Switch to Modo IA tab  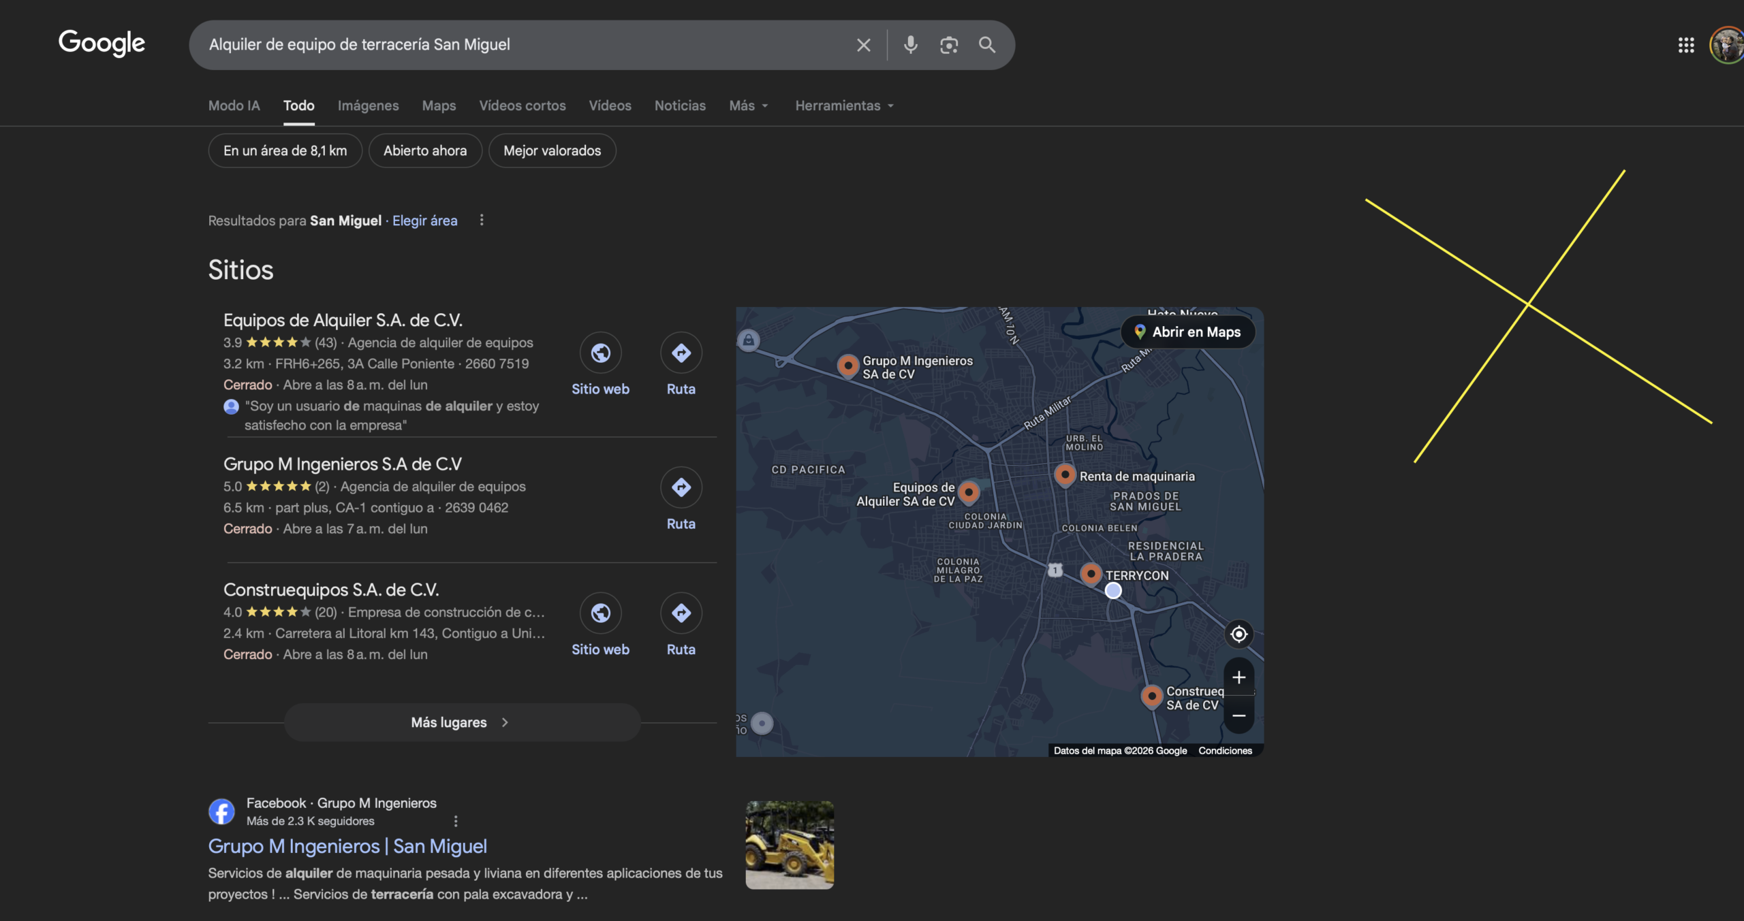[234, 106]
